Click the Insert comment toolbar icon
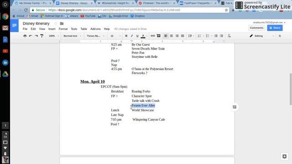The height and width of the screenshot is (164, 292). pos(159,36)
